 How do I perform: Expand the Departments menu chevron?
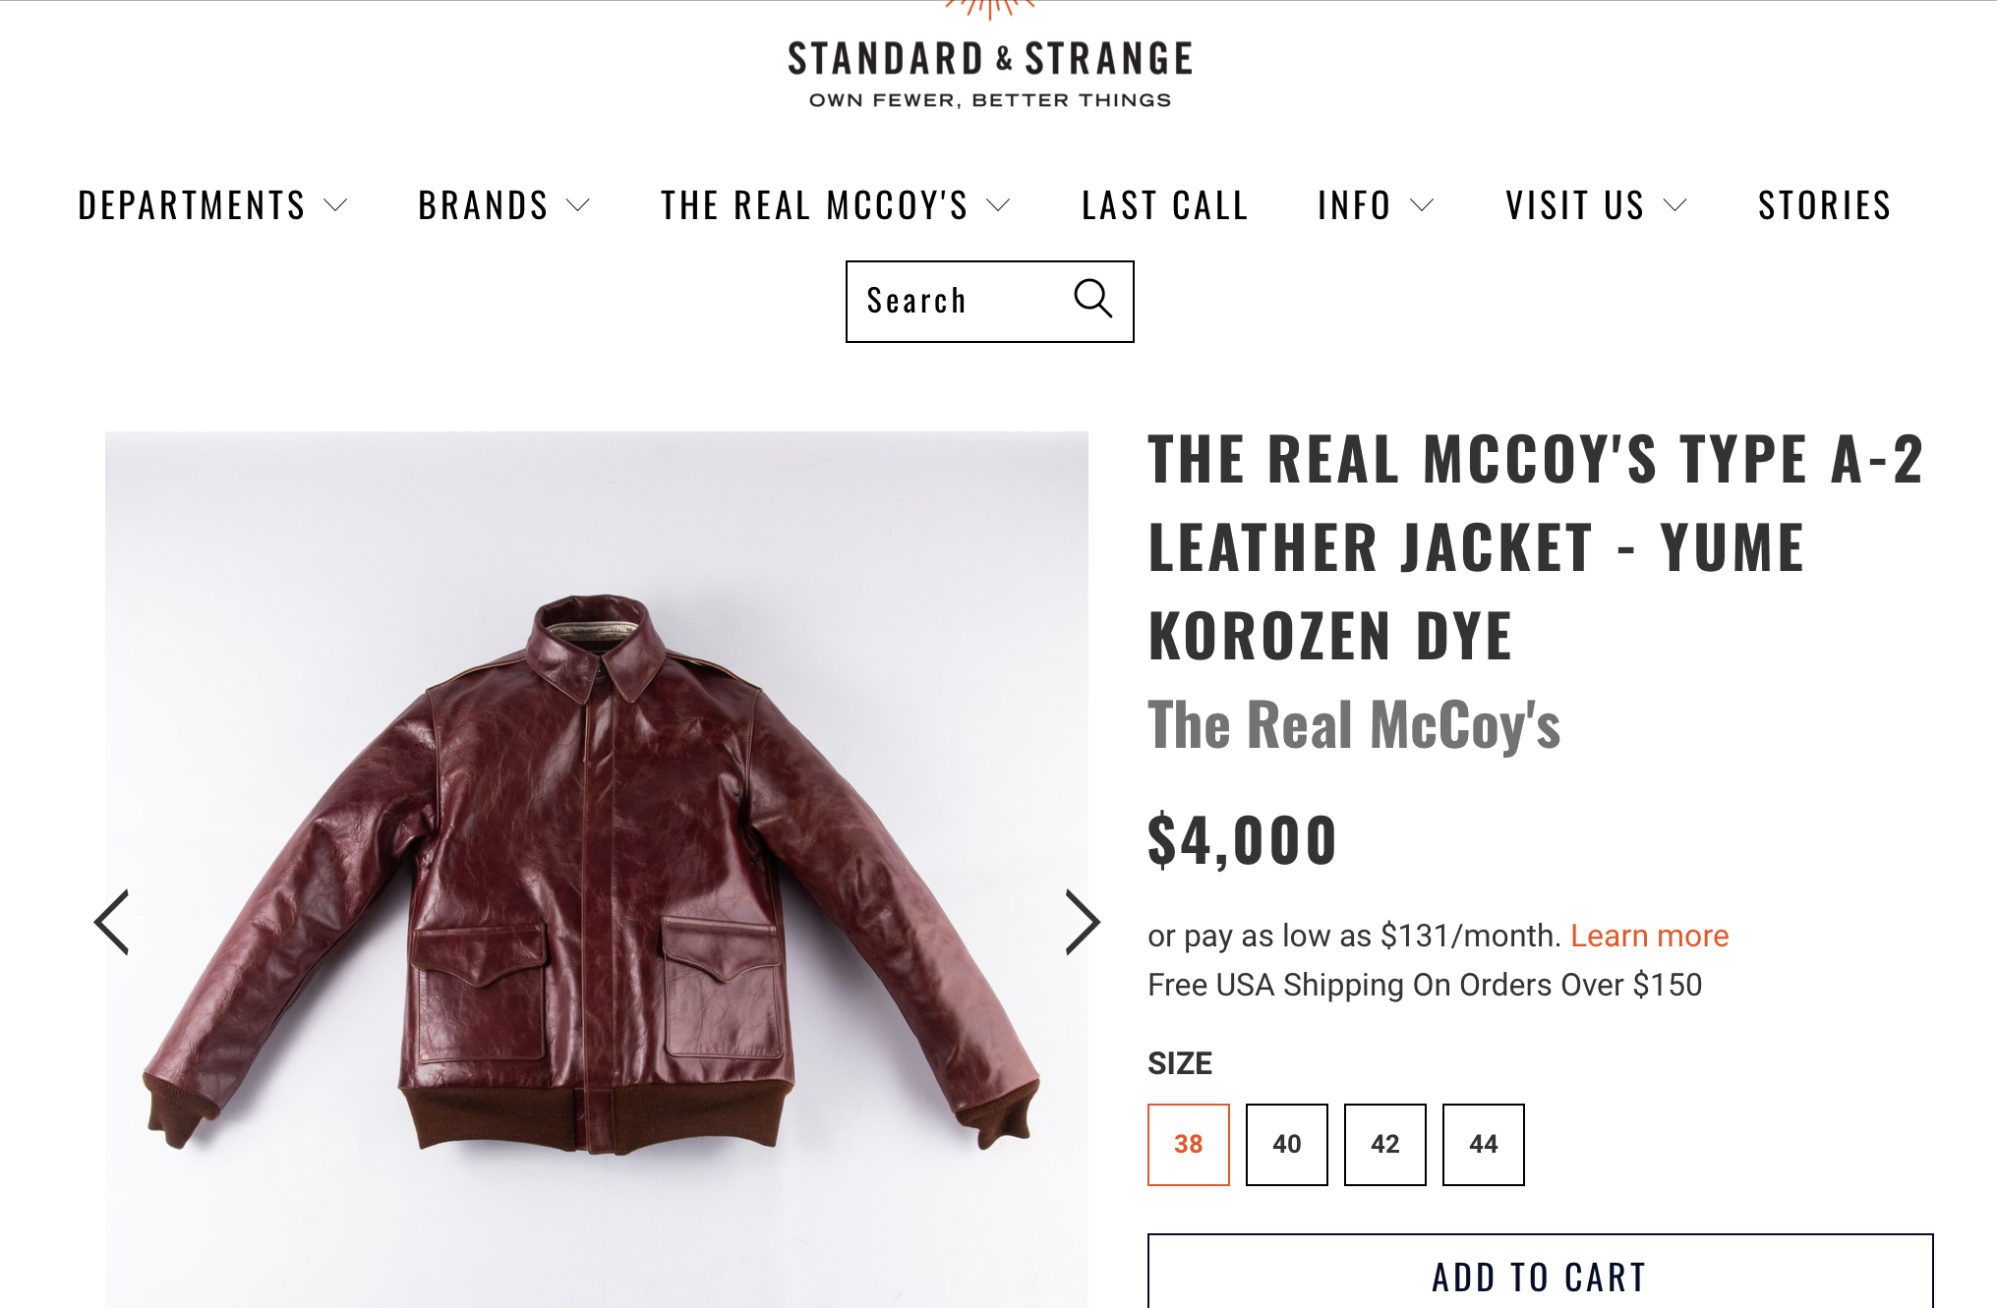[x=336, y=205]
